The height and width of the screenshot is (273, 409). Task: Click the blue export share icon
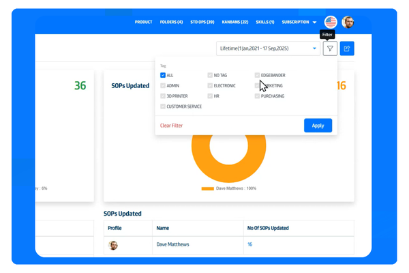(347, 48)
